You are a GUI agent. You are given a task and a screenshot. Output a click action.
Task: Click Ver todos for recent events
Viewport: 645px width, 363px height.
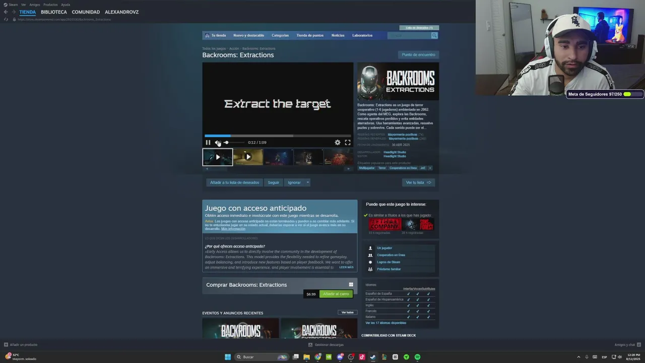(x=348, y=313)
